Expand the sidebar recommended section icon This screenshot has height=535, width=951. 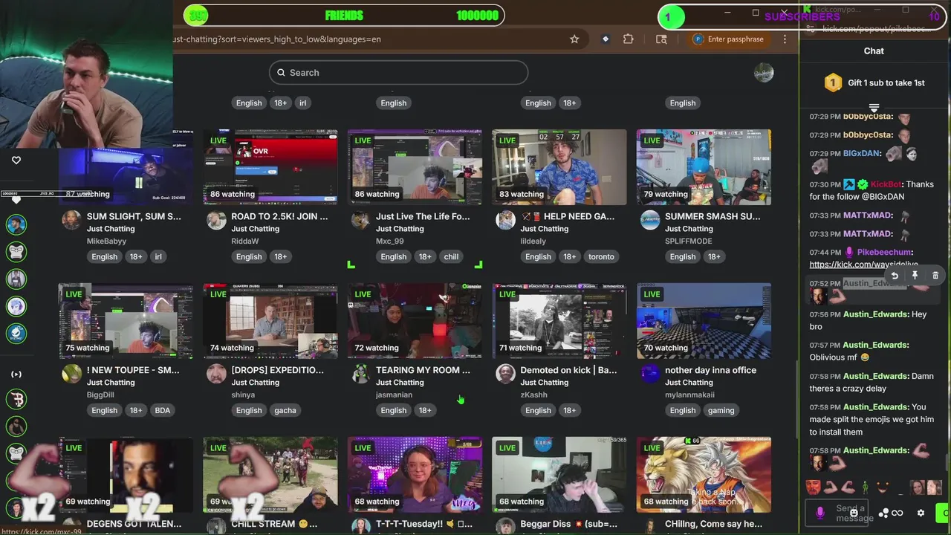tap(16, 374)
